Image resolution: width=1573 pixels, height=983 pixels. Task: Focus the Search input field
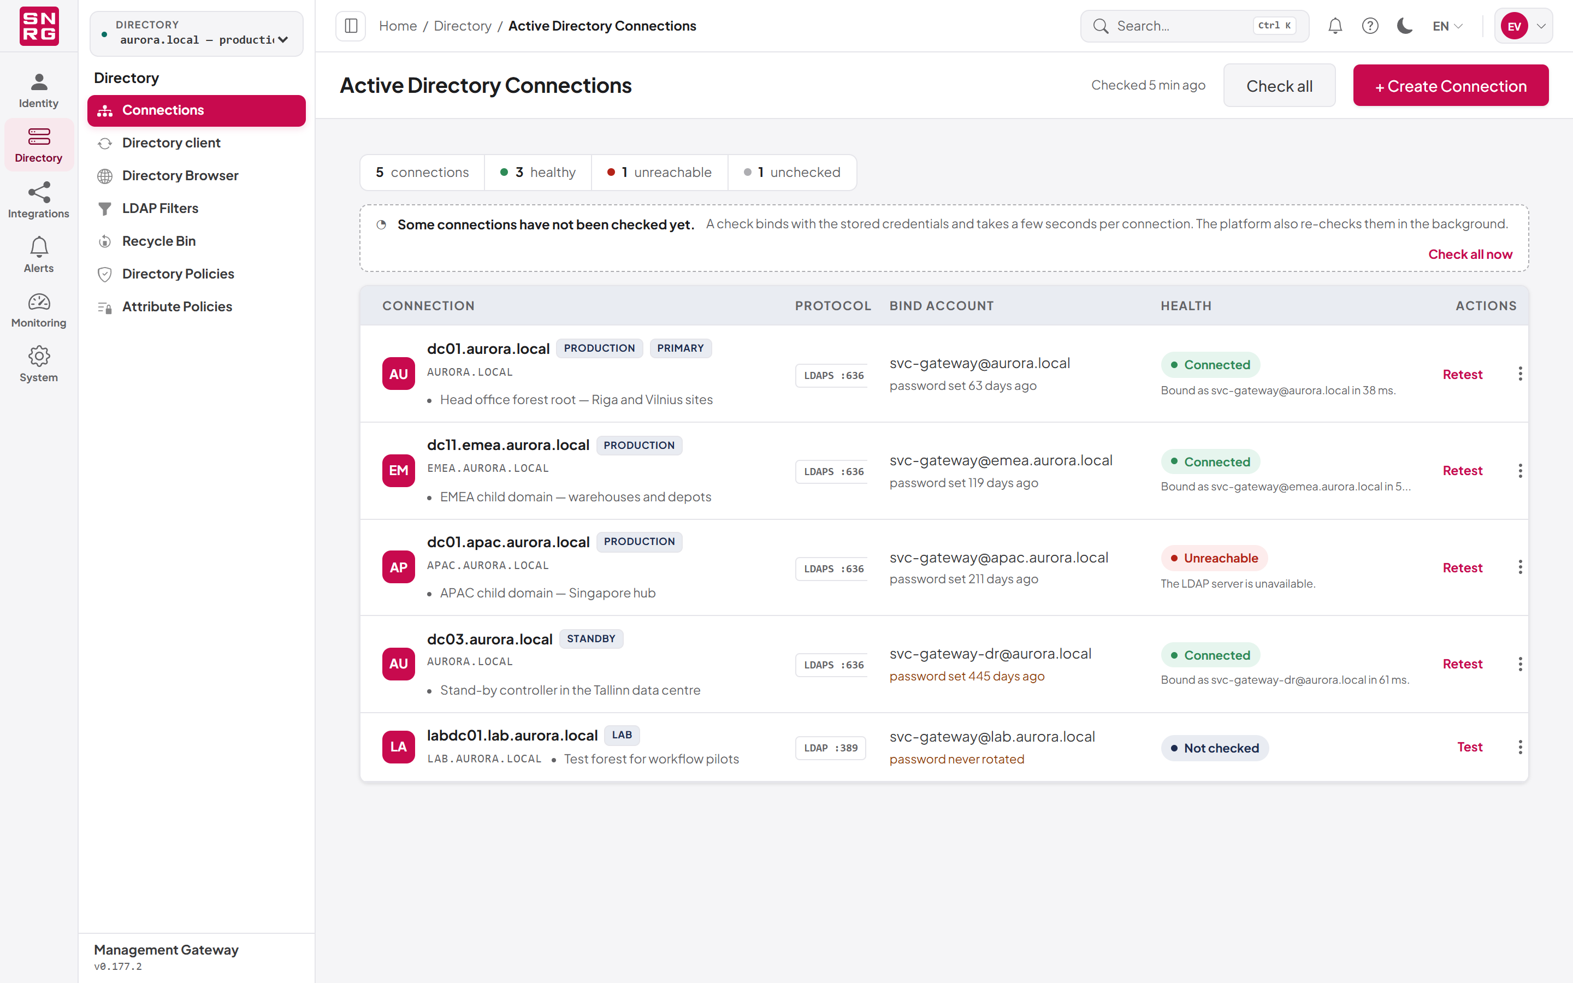[x=1194, y=26]
